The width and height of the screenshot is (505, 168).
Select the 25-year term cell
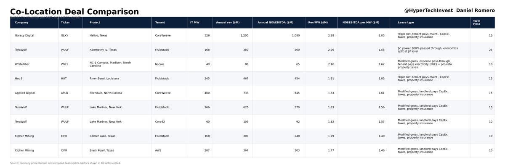pos(491,50)
